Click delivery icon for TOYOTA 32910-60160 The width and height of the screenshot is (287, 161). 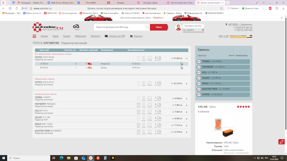[x=159, y=58]
